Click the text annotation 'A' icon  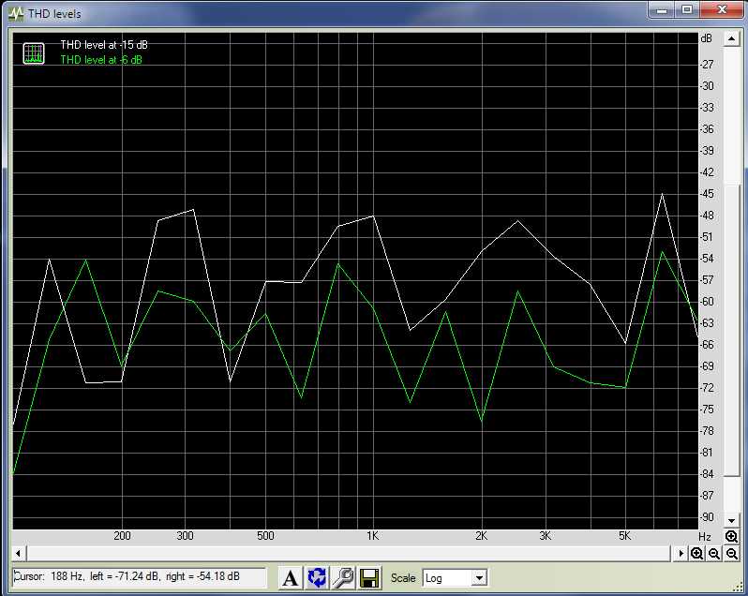pyautogui.click(x=291, y=578)
